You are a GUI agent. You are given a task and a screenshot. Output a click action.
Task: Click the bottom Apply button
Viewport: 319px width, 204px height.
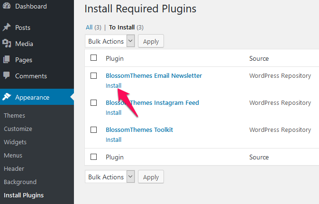(x=151, y=177)
